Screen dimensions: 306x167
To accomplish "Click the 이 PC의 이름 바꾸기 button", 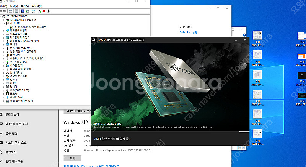I will [x=77, y=111].
